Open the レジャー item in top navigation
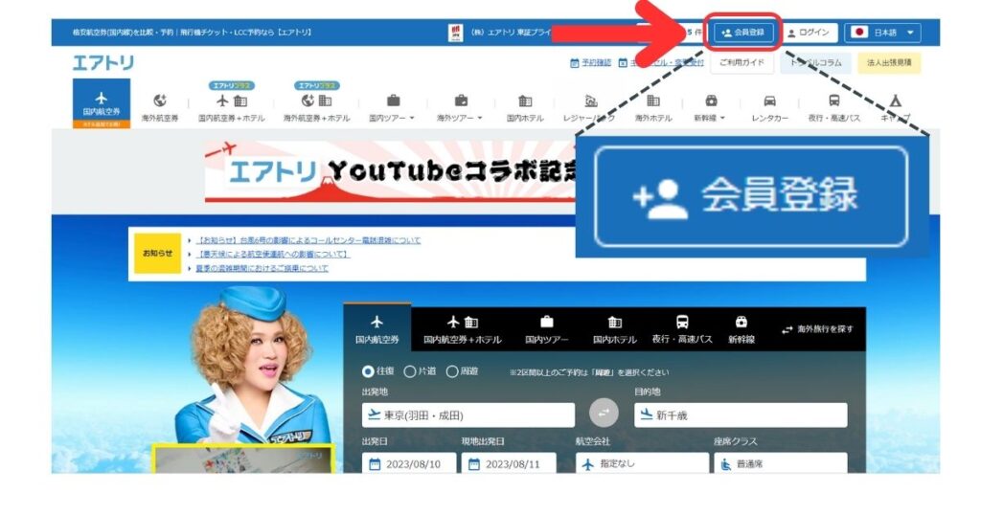Screen dimensions: 981x515 point(589,107)
